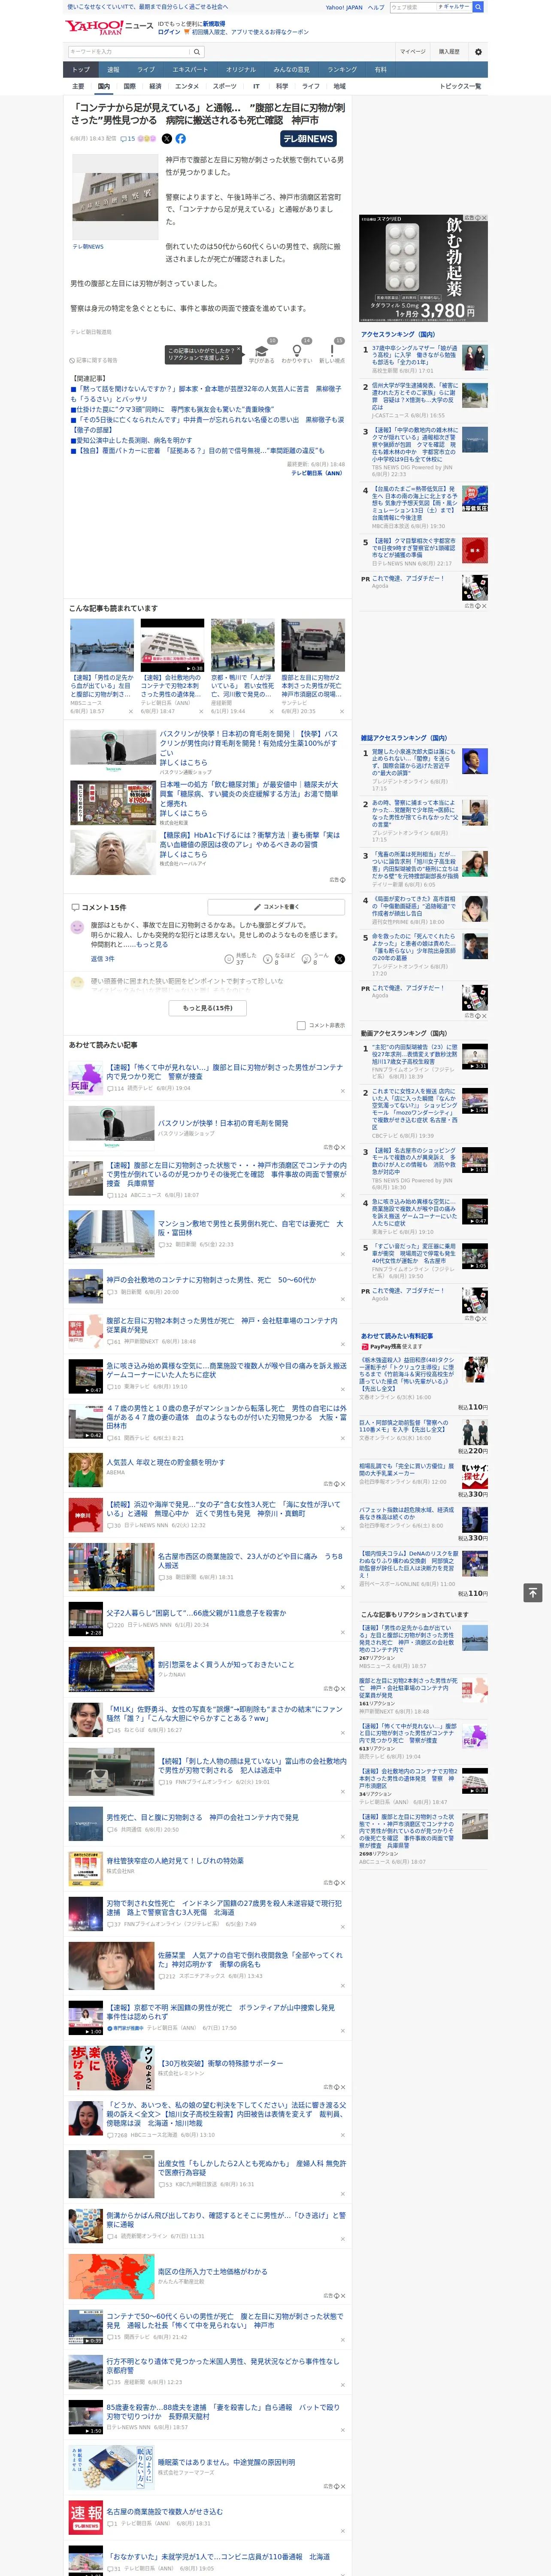Screen dimensions: 551x2576
Task: Open the サンテレビ related article thumbnail
Action: (313, 645)
